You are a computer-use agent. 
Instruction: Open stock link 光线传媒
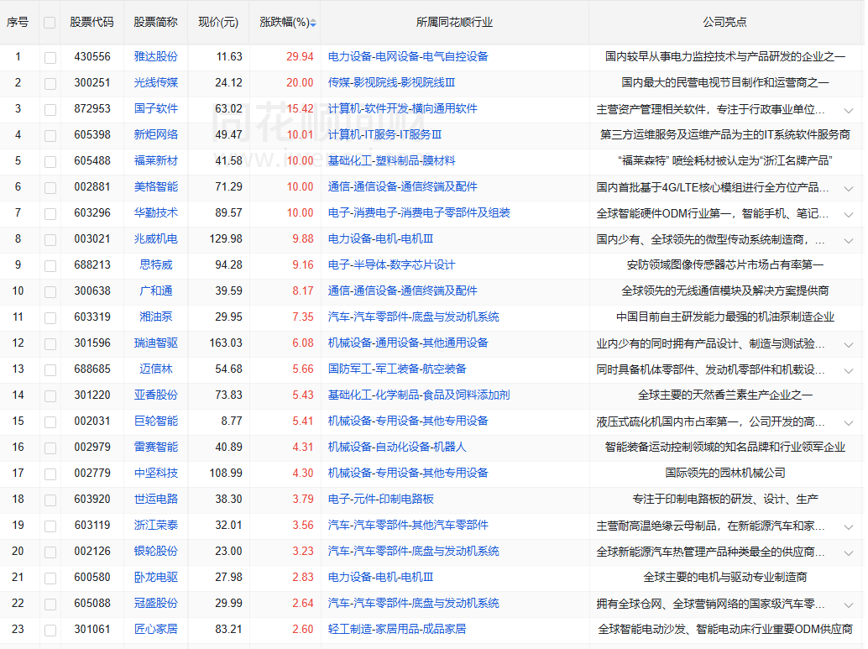156,82
